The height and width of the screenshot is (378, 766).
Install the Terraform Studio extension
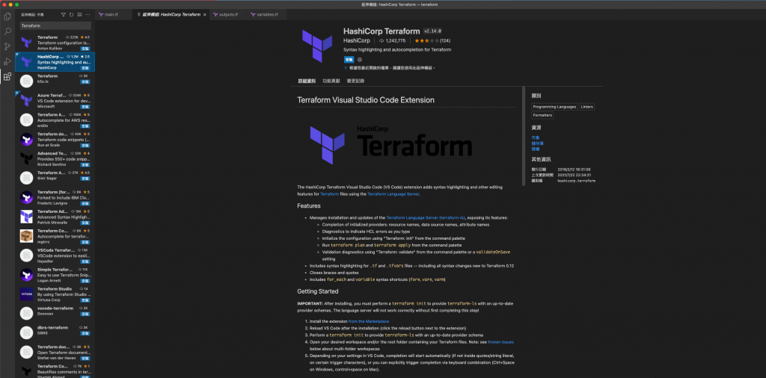click(x=85, y=300)
